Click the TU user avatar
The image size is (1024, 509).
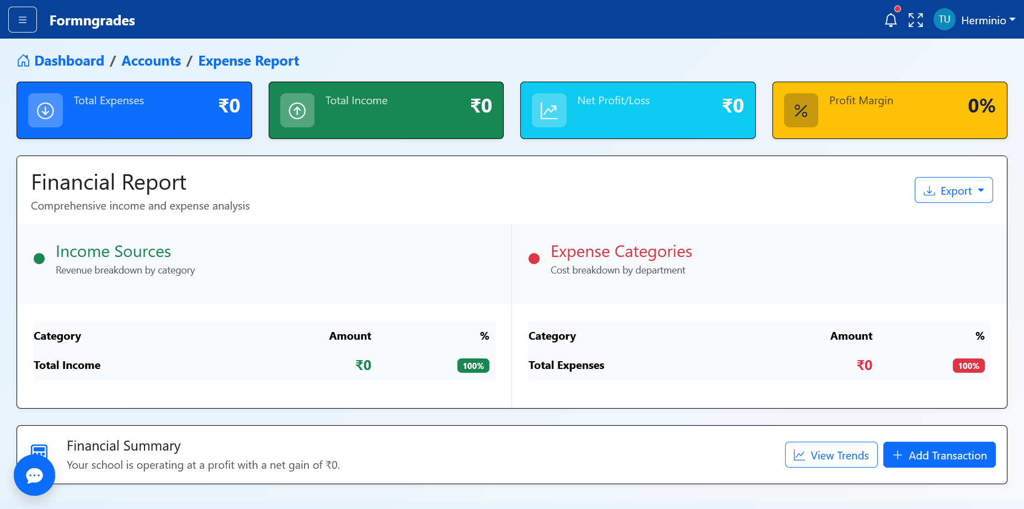tap(944, 20)
